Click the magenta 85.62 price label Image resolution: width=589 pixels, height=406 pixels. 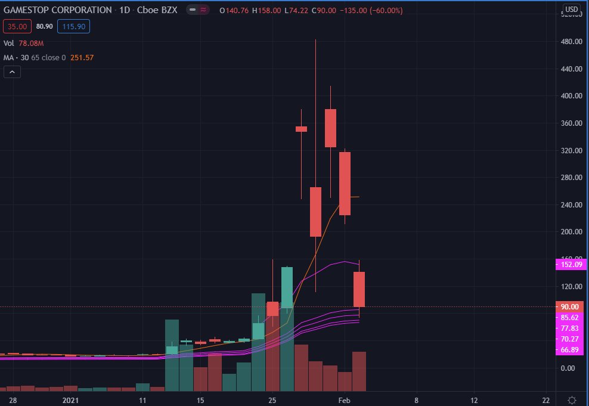click(569, 318)
